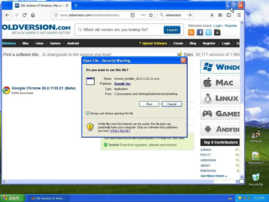The height and width of the screenshot is (202, 269).
Task: Click the Google Chrome logo icon
Action: pyautogui.click(x=6, y=90)
